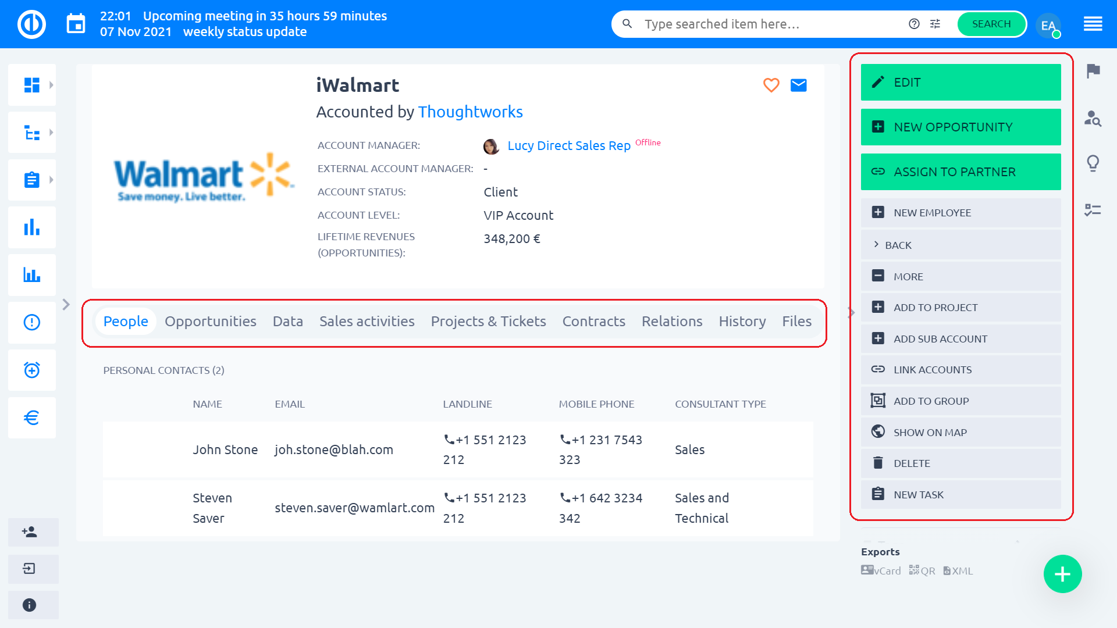1117x628 pixels.
Task: Expand the left sidebar with chevron
Action: point(66,304)
